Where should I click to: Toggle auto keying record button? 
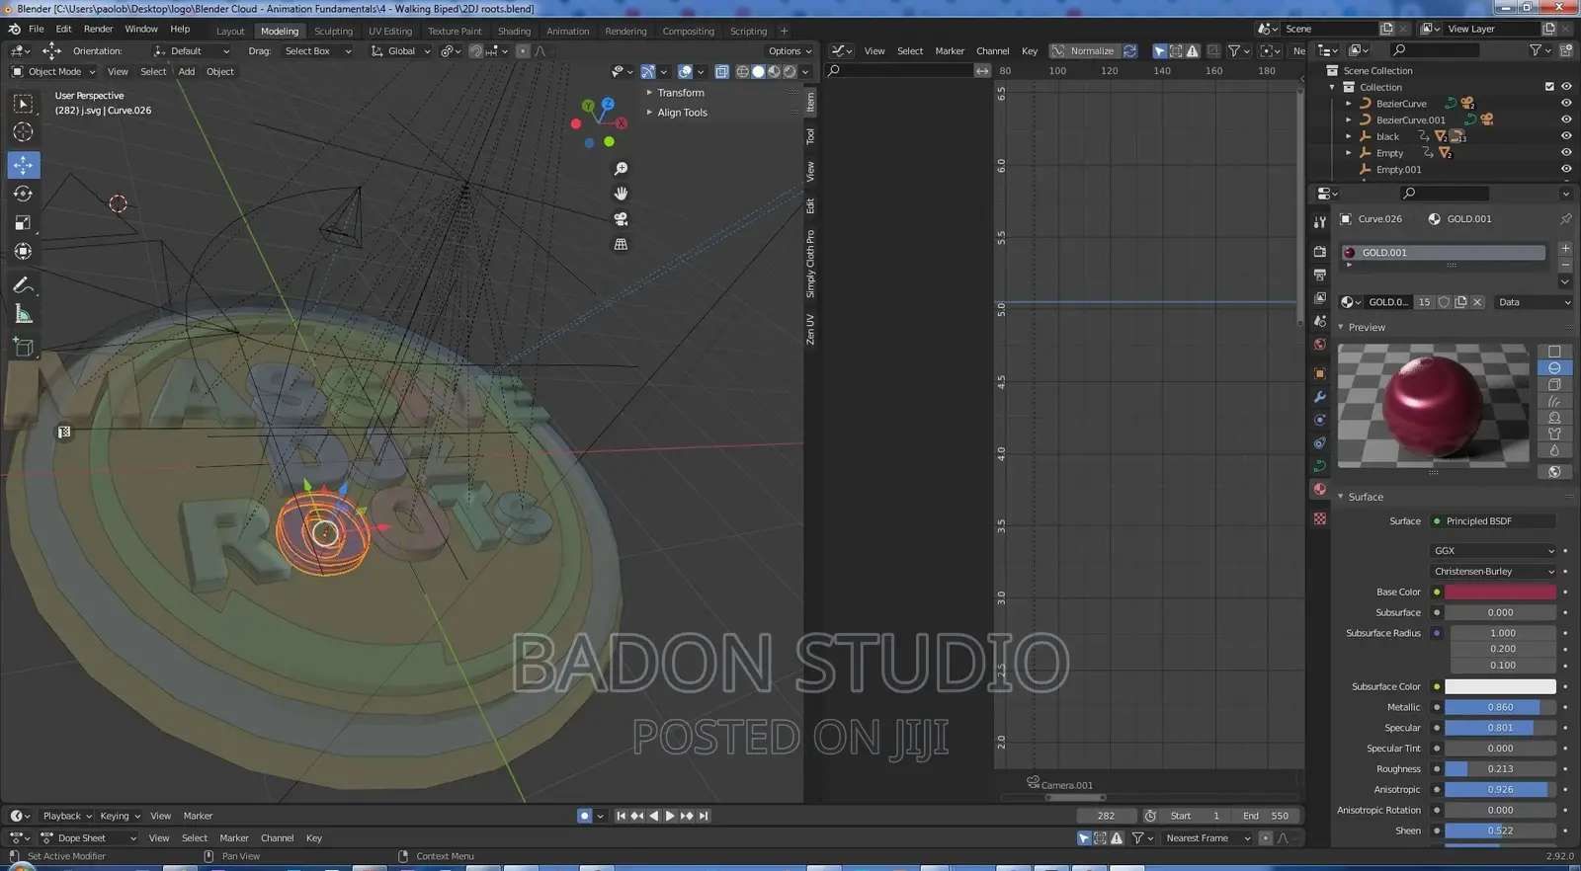tap(584, 816)
